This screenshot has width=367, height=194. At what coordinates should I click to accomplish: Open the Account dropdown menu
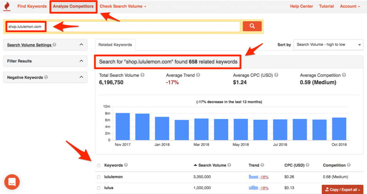350,6
